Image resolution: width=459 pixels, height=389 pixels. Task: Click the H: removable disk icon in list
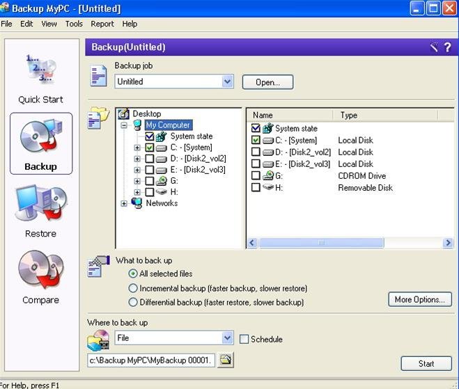click(268, 187)
